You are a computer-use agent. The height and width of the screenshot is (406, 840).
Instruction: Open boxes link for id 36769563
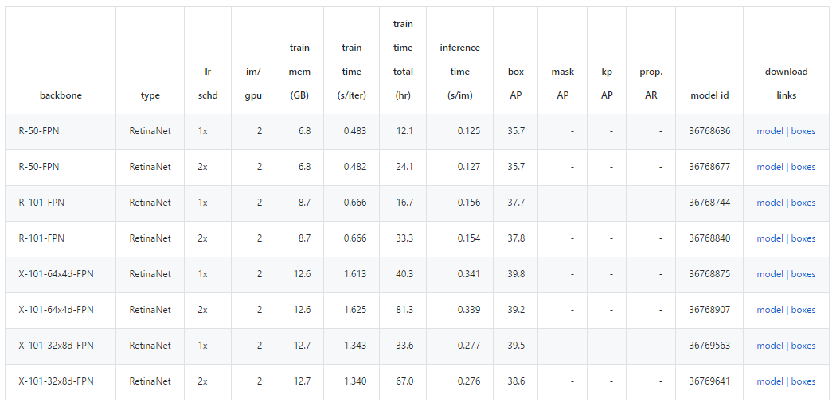pyautogui.click(x=803, y=346)
